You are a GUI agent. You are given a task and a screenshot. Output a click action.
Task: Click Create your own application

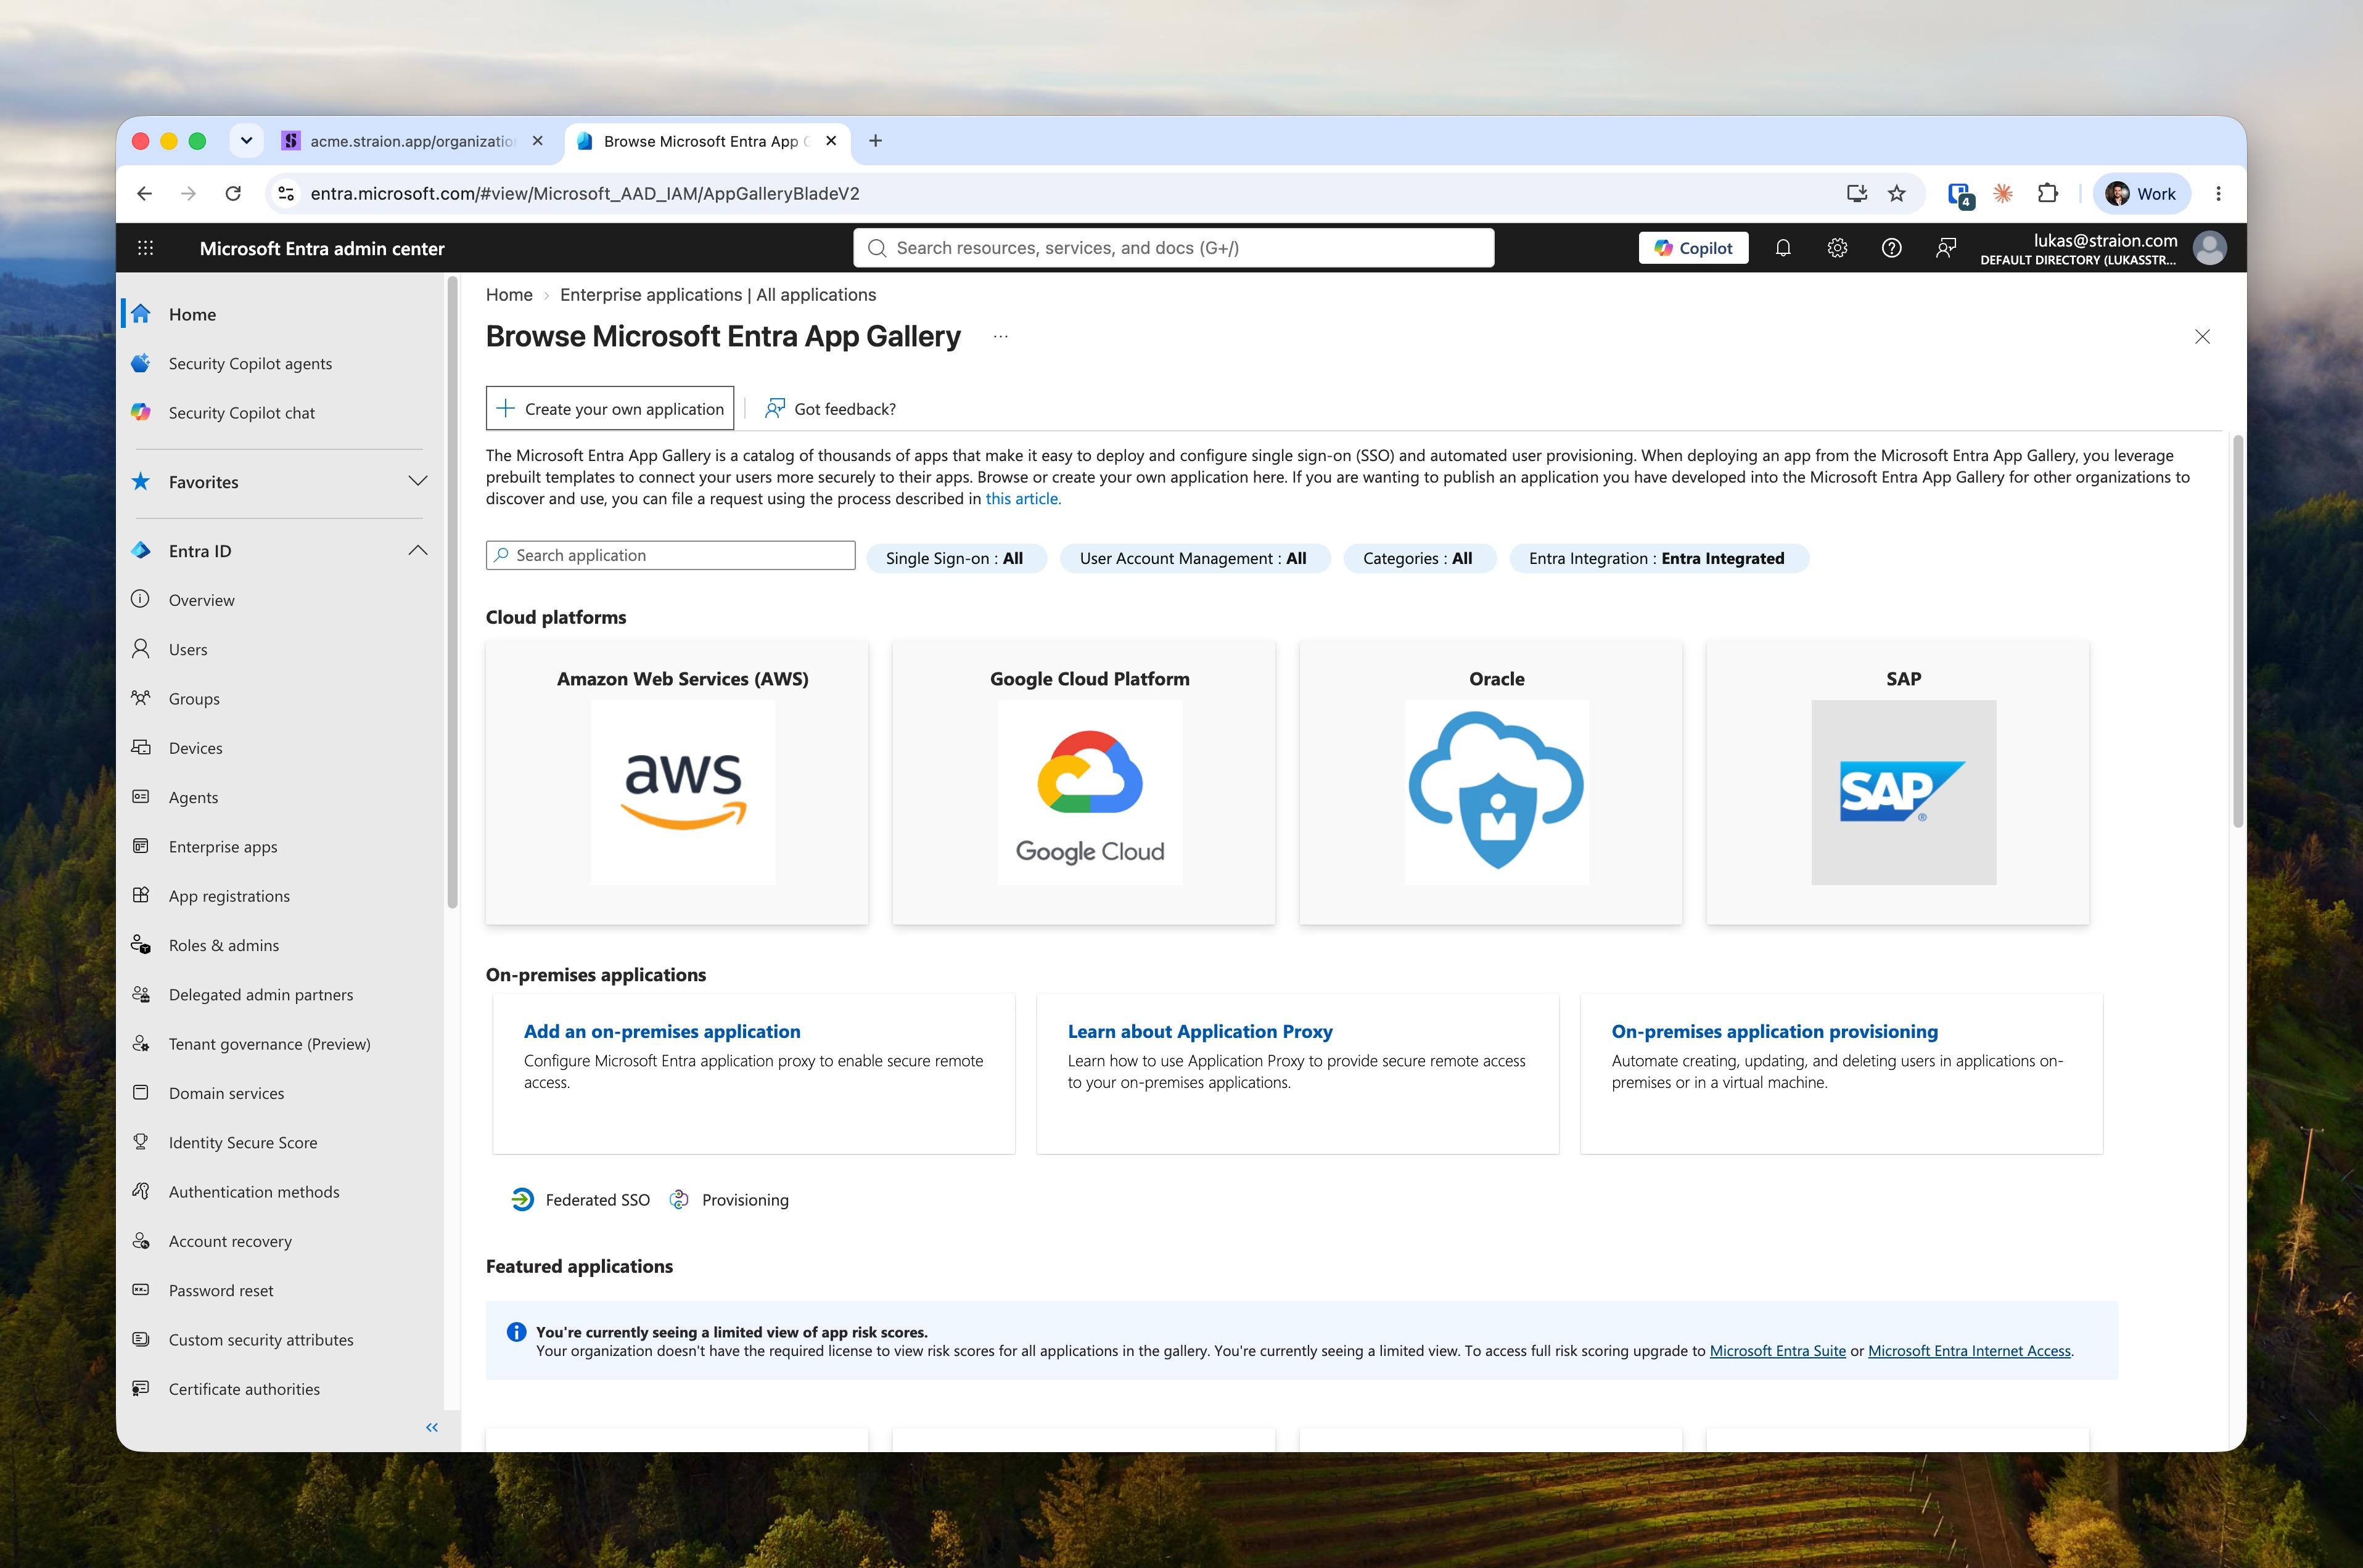[609, 408]
